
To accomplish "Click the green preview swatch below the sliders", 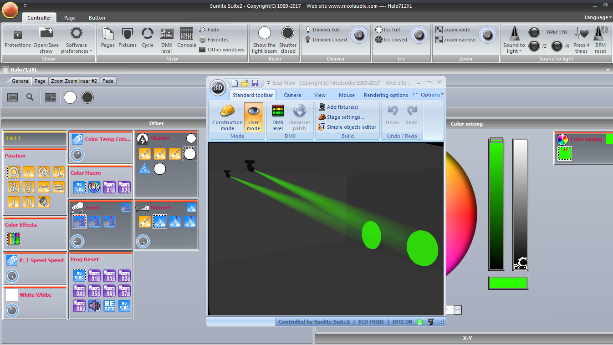I will (x=508, y=283).
